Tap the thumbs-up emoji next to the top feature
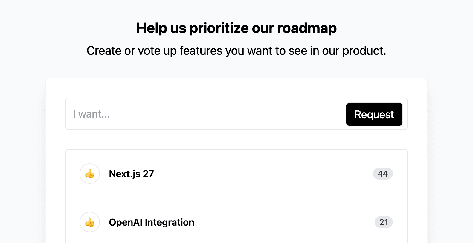Image resolution: width=473 pixels, height=243 pixels. click(x=89, y=174)
